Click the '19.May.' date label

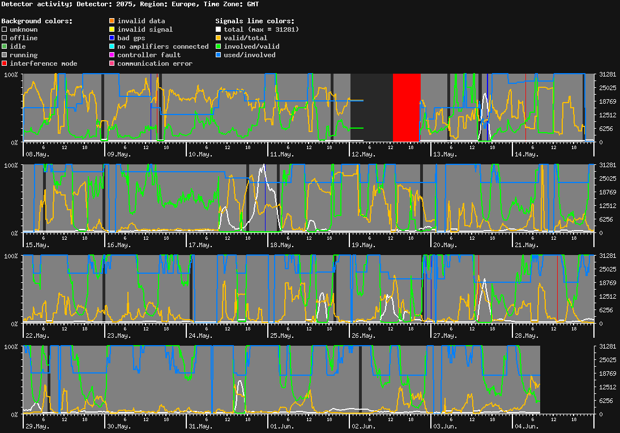[364, 245]
